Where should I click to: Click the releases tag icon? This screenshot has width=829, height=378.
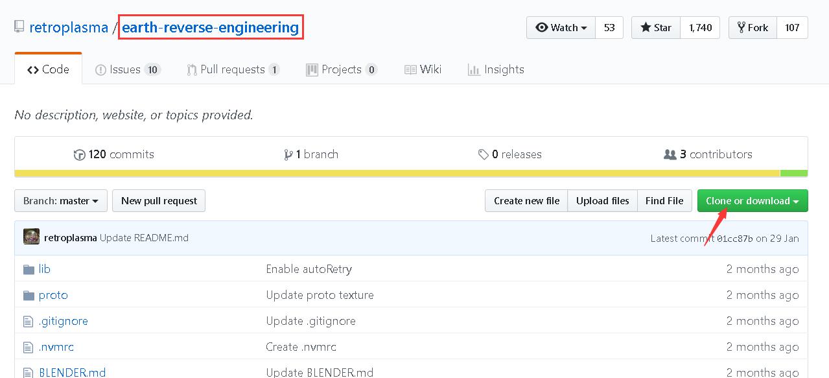[484, 154]
